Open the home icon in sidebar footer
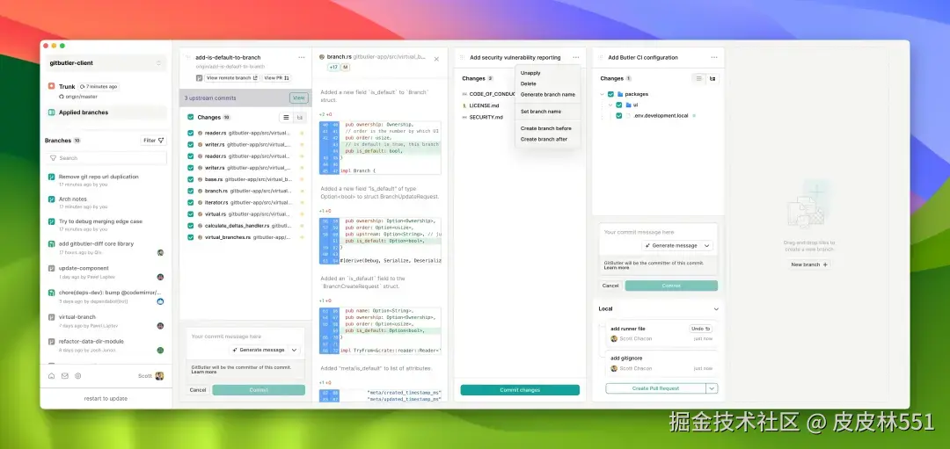 tap(52, 376)
